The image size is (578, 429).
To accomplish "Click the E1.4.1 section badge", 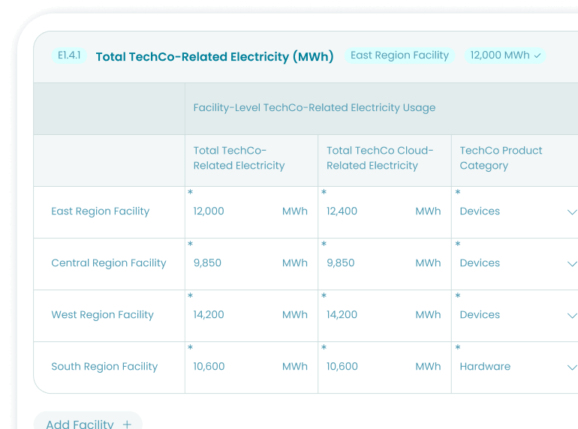I will [x=69, y=55].
